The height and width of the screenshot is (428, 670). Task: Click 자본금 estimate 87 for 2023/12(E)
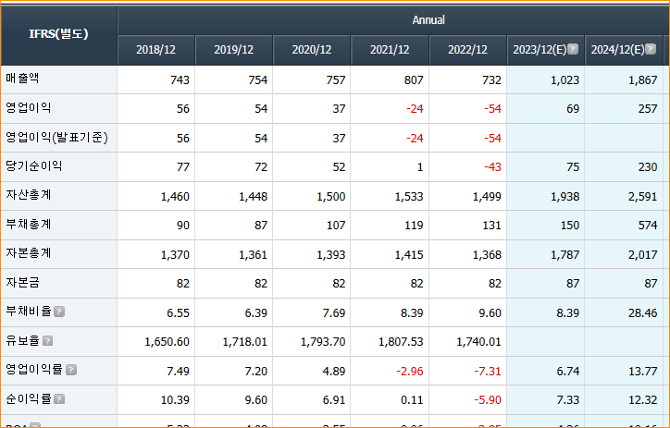click(x=573, y=284)
